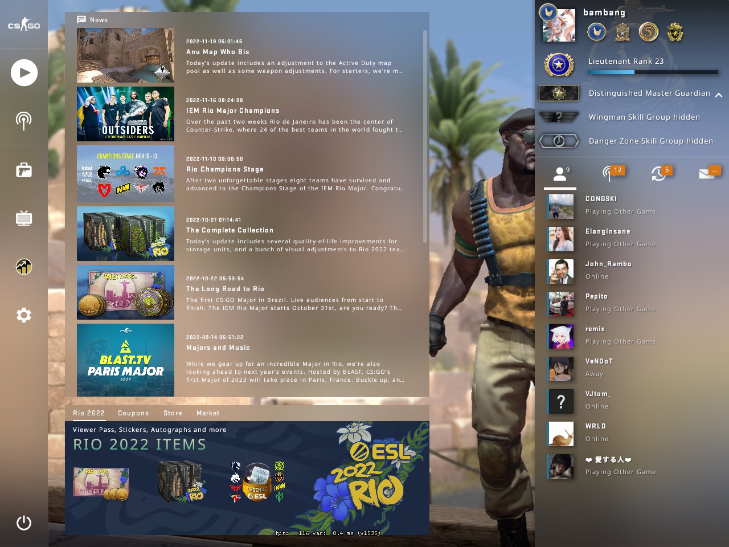The height and width of the screenshot is (547, 729).
Task: Click the Lieutenant Rank XP progress bar
Action: [653, 72]
